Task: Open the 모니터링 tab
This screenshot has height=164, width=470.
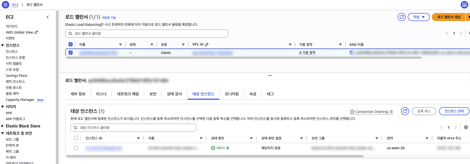Action: (x=232, y=94)
